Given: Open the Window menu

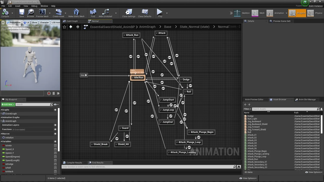Looking at the screenshot, I should click(44, 6).
